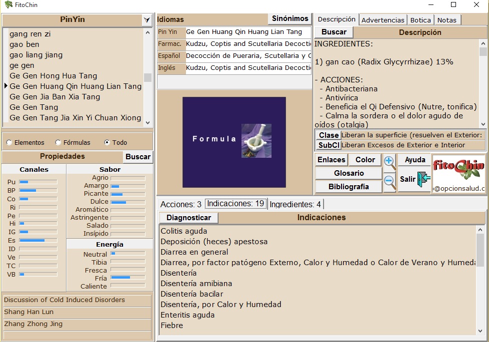
Task: Click the Descripción scrollbar down arrow
Action: pos(483,124)
